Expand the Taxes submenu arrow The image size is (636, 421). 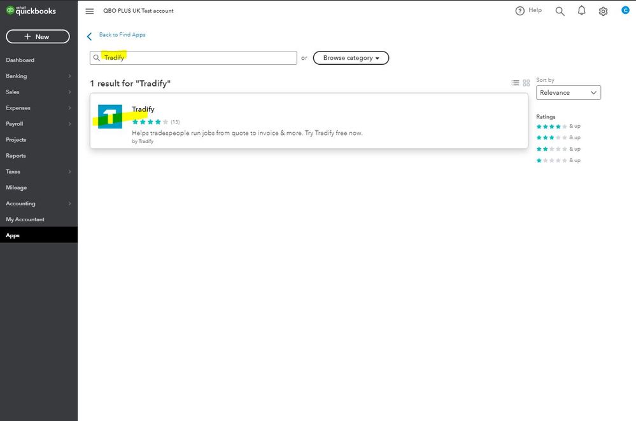[70, 172]
